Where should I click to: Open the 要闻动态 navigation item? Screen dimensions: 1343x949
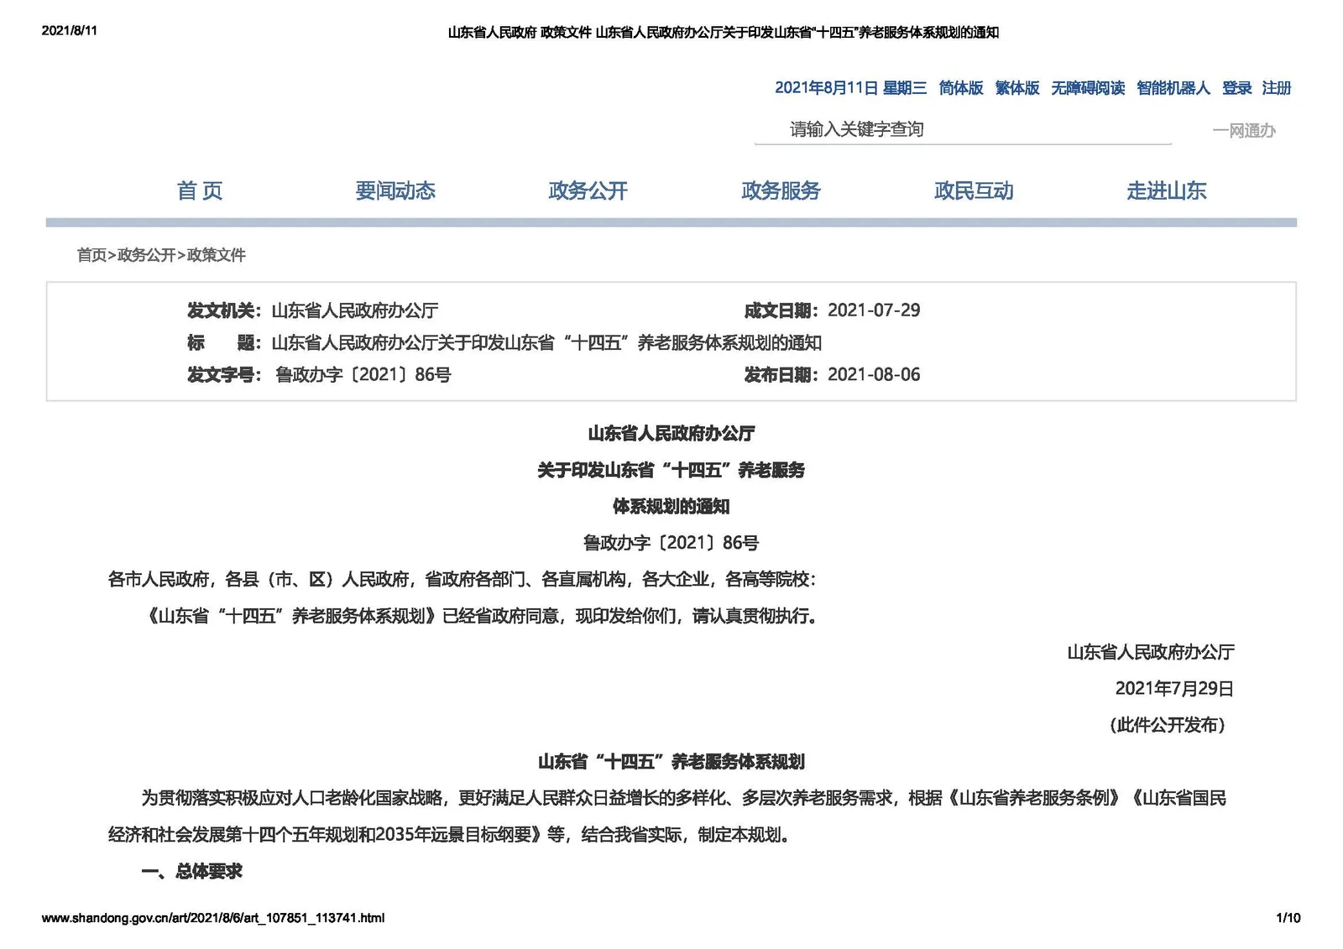coord(395,190)
